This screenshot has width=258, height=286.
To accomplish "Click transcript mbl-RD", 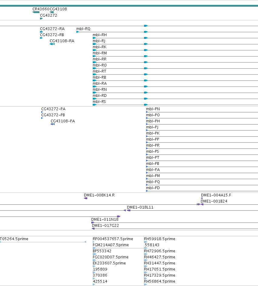I will tap(100, 96).
